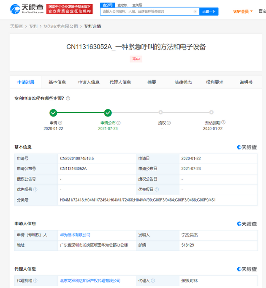Click the 申请公布日 value 2021-07-23 in table
266x288 pixels.
click(191, 168)
